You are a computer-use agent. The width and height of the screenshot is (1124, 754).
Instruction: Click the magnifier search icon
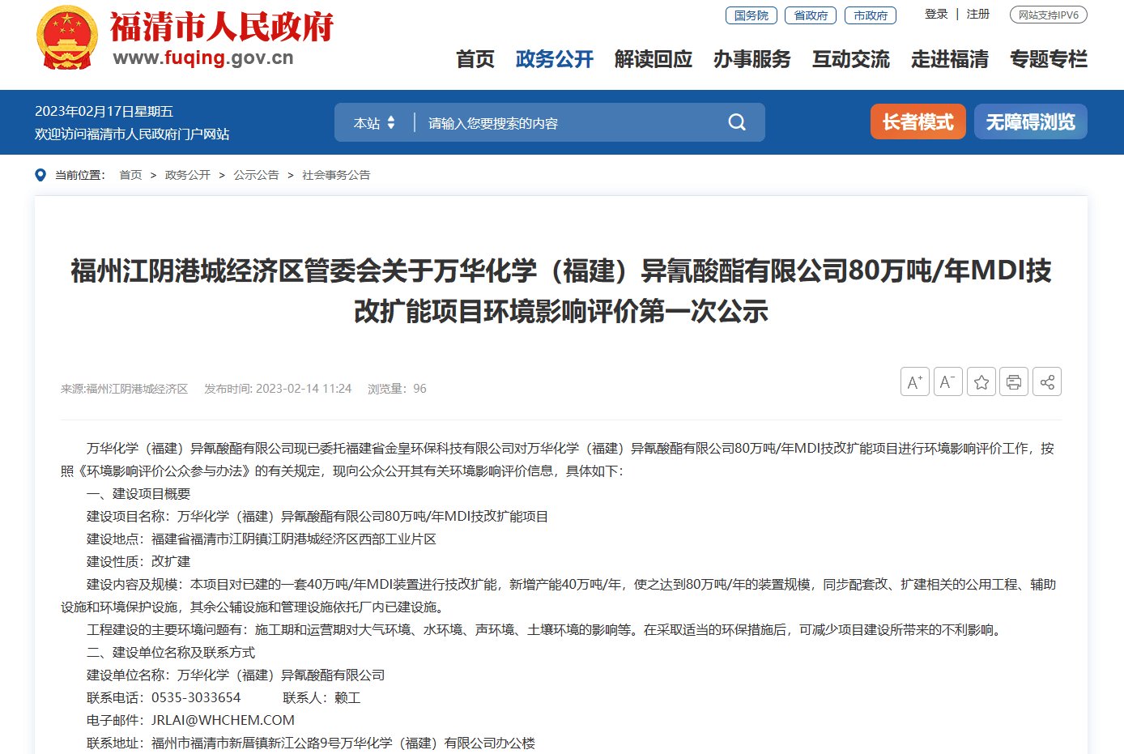[x=736, y=122]
